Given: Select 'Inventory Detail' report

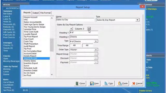Looking at the screenshot, I should coord(31,71).
